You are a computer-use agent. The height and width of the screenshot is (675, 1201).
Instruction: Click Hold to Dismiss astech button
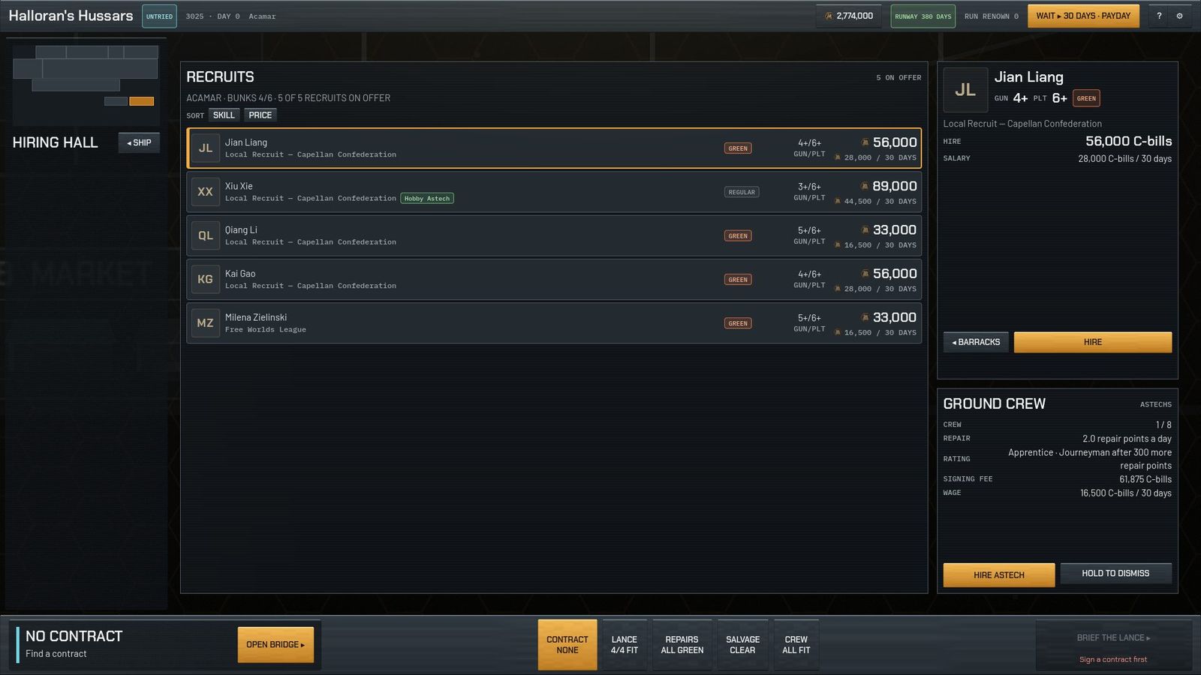[x=1115, y=574]
